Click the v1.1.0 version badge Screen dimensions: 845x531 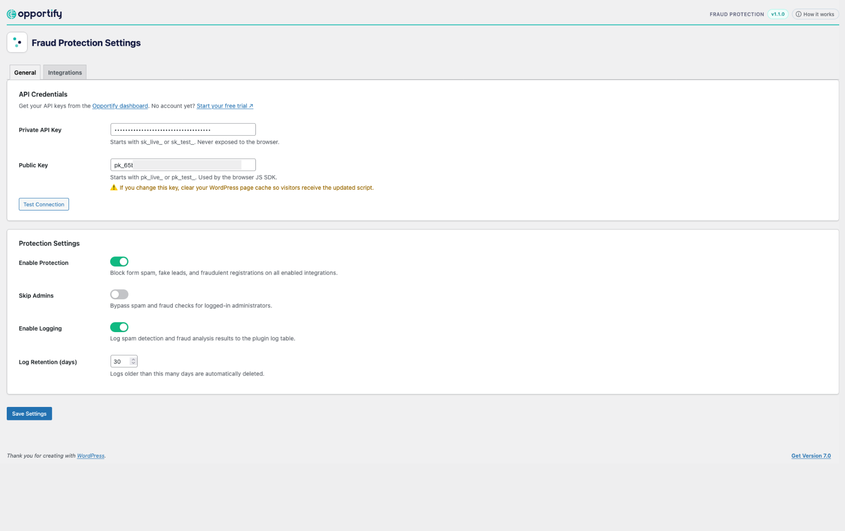pyautogui.click(x=778, y=14)
